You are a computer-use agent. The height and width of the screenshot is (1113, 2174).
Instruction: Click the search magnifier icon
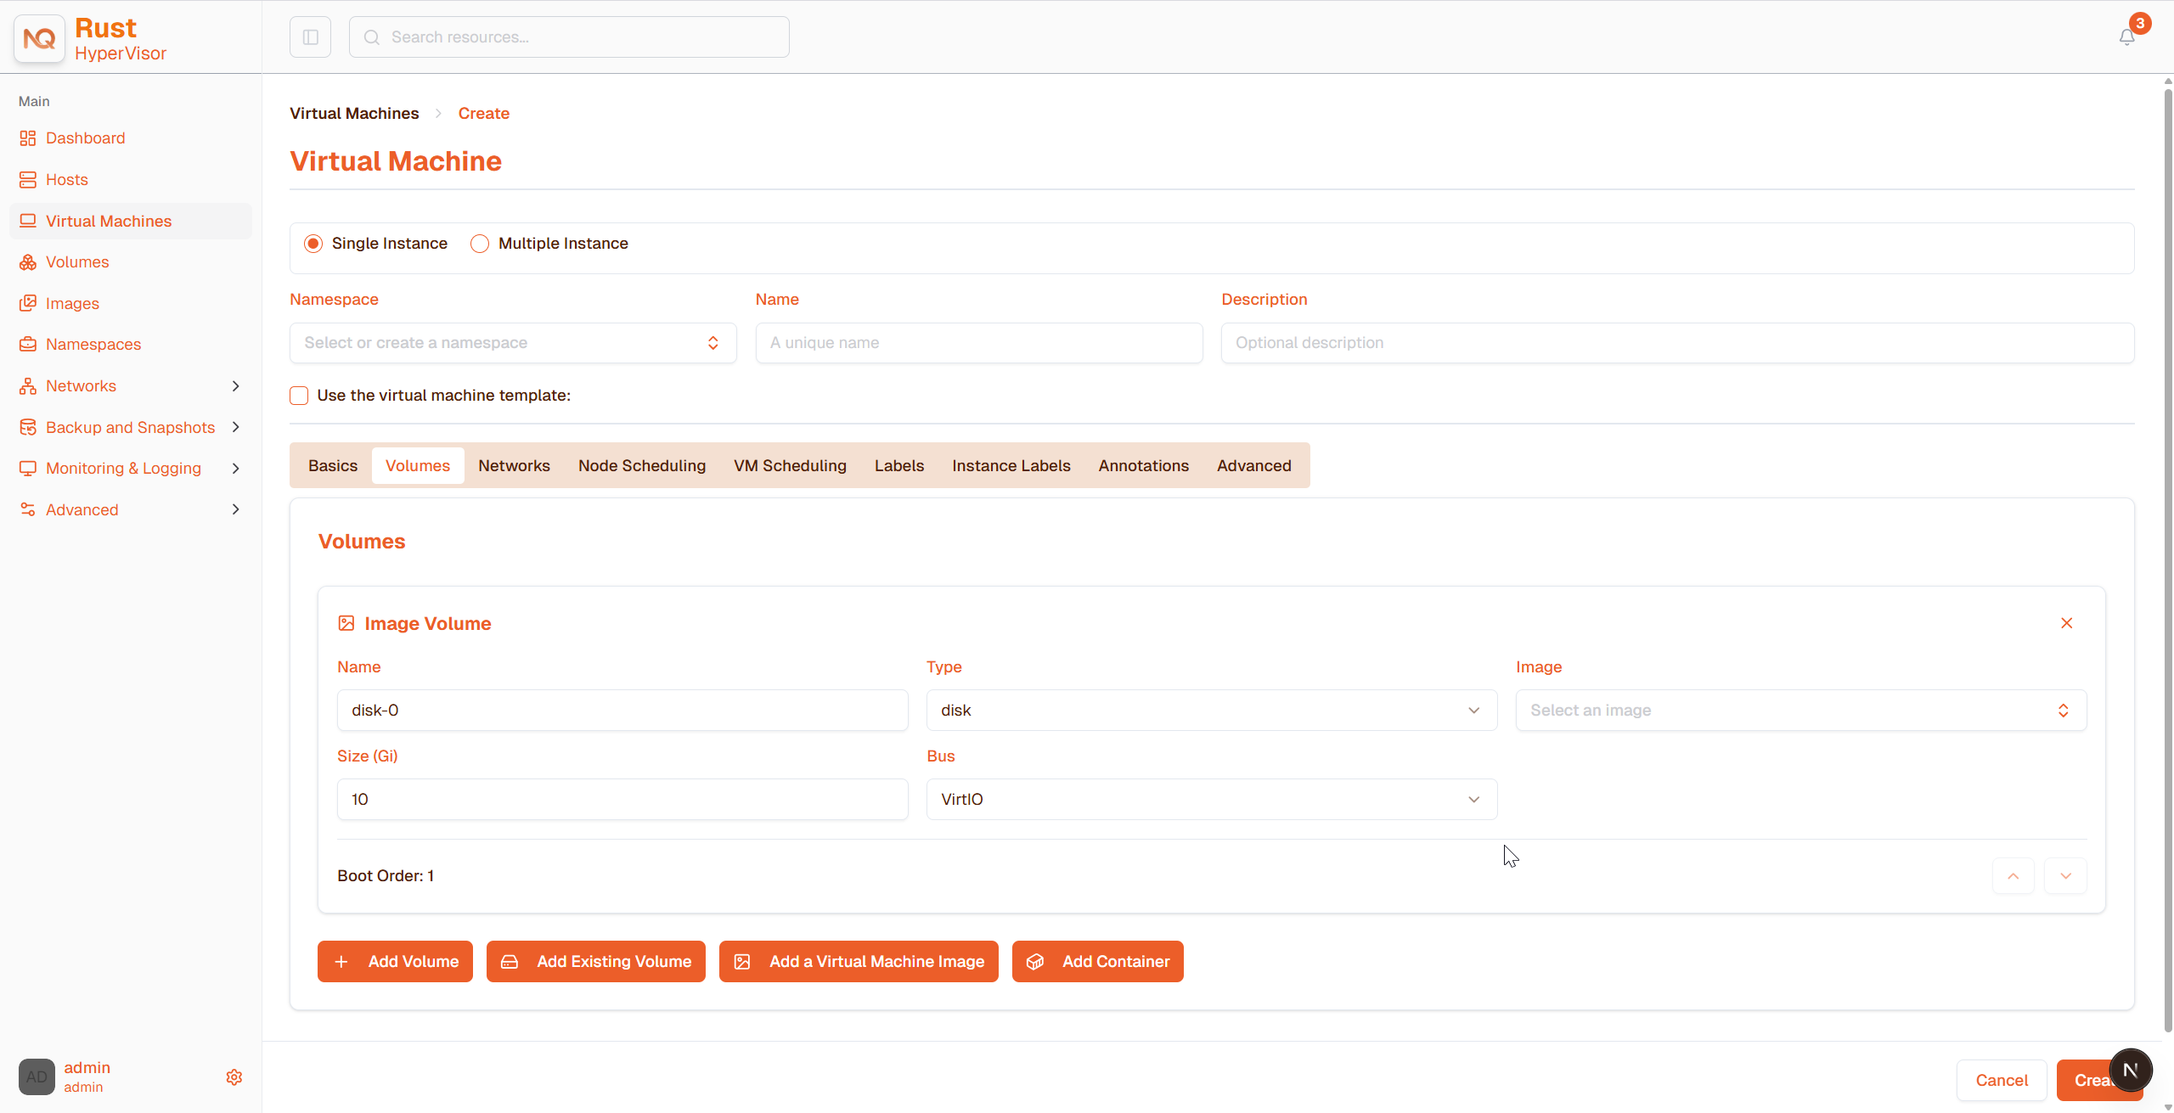coord(372,37)
